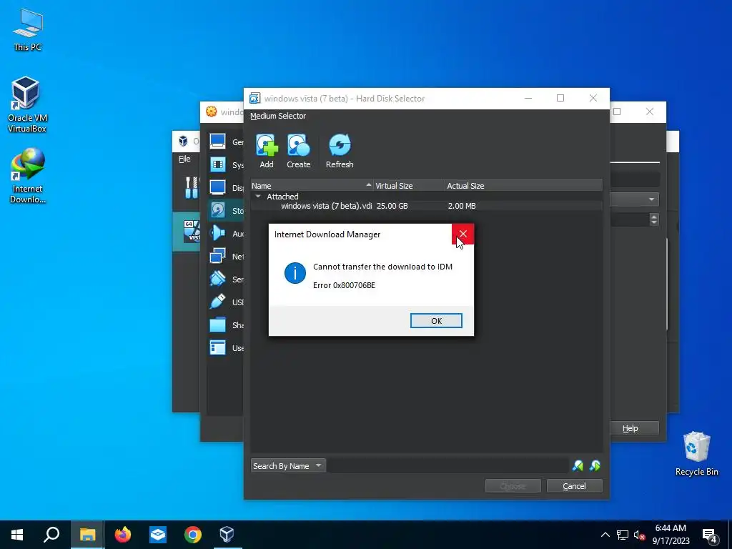
Task: Click the spinbox arrows in settings right pane
Action: 654,219
